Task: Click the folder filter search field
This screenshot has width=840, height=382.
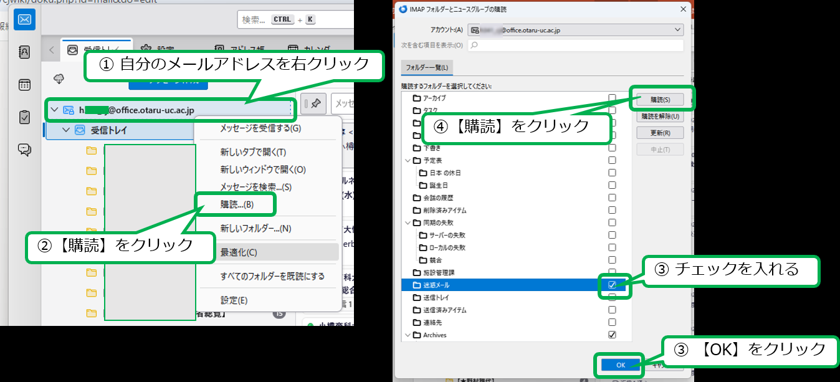Action: 576,45
